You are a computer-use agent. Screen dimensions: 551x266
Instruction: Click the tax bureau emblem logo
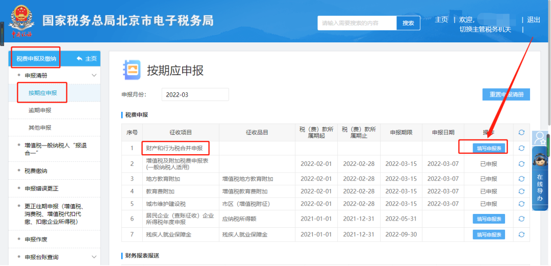[21, 21]
